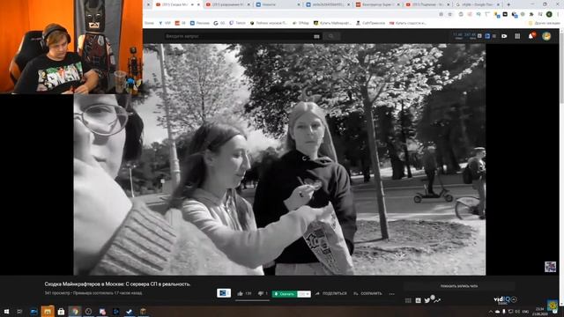Screen dimensions: 564x317
Task: Open the VIP bookmark
Action: pyautogui.click(x=165, y=23)
